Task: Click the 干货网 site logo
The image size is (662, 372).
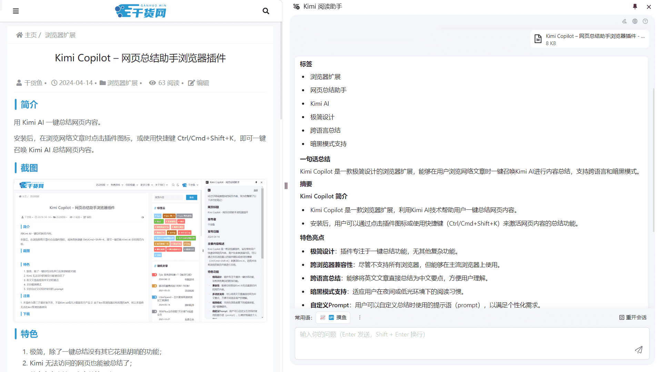Action: tap(141, 11)
